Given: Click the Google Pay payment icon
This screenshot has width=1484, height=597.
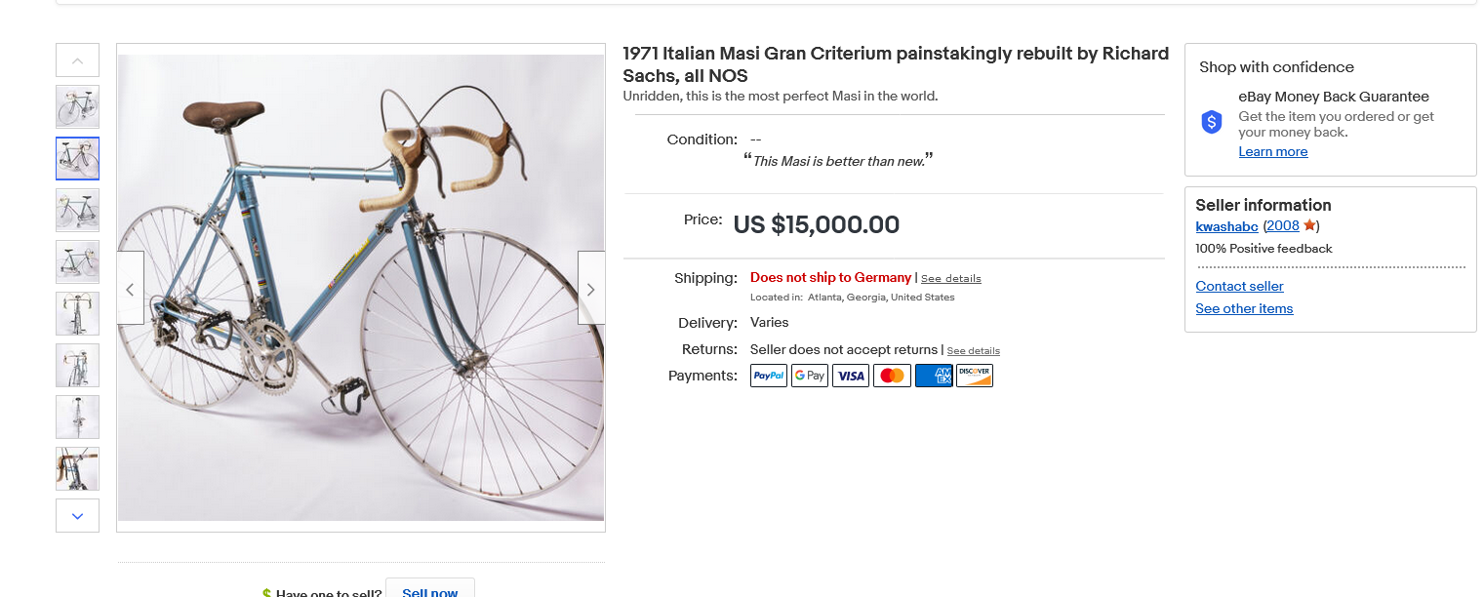Looking at the screenshot, I should pos(809,376).
